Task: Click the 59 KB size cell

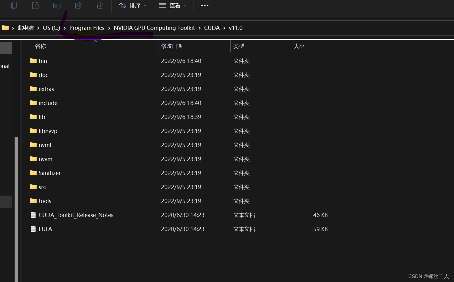Action: click(x=320, y=229)
